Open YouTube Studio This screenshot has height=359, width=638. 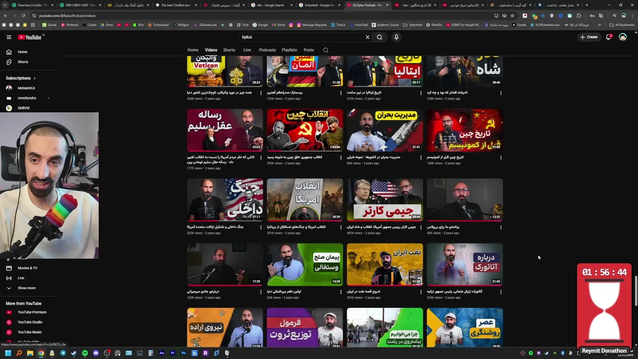click(x=30, y=322)
